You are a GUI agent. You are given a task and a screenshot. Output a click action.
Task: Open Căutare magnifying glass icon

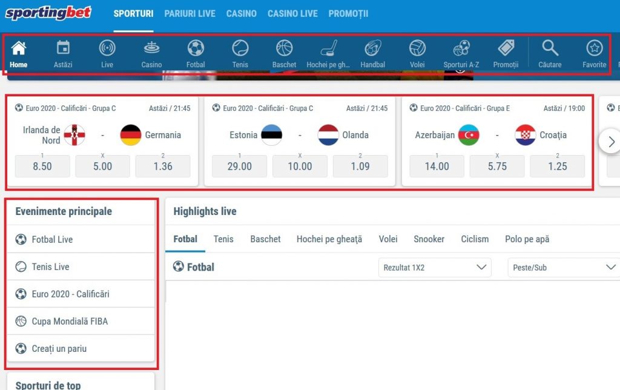[550, 48]
